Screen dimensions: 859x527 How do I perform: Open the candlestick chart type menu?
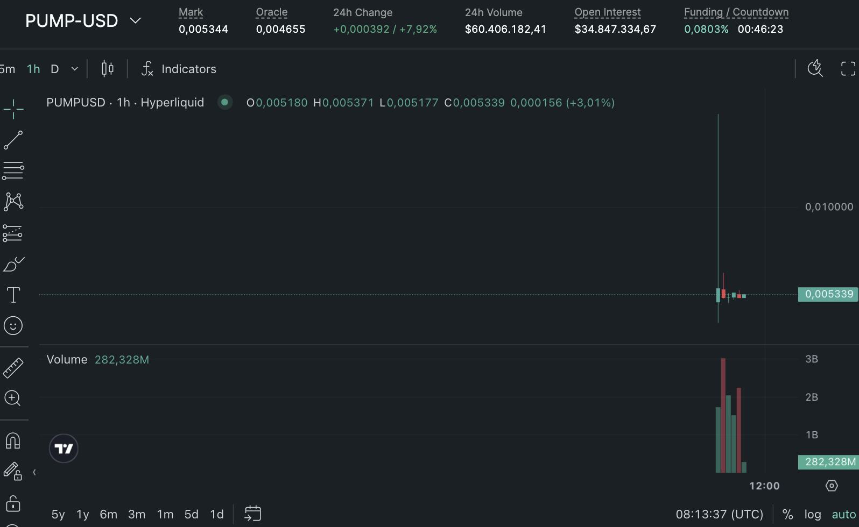[x=108, y=69]
